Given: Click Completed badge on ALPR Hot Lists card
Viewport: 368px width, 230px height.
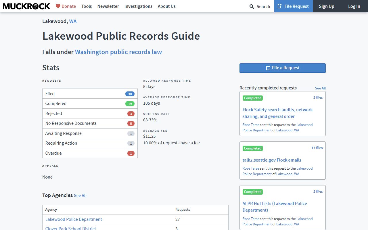Looking at the screenshot, I should [x=253, y=192].
